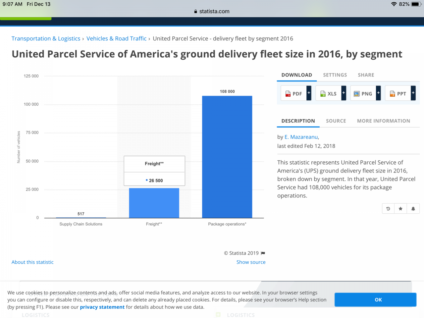The height and width of the screenshot is (318, 424).
Task: Tap the lock icon in address bar
Action: [196, 11]
